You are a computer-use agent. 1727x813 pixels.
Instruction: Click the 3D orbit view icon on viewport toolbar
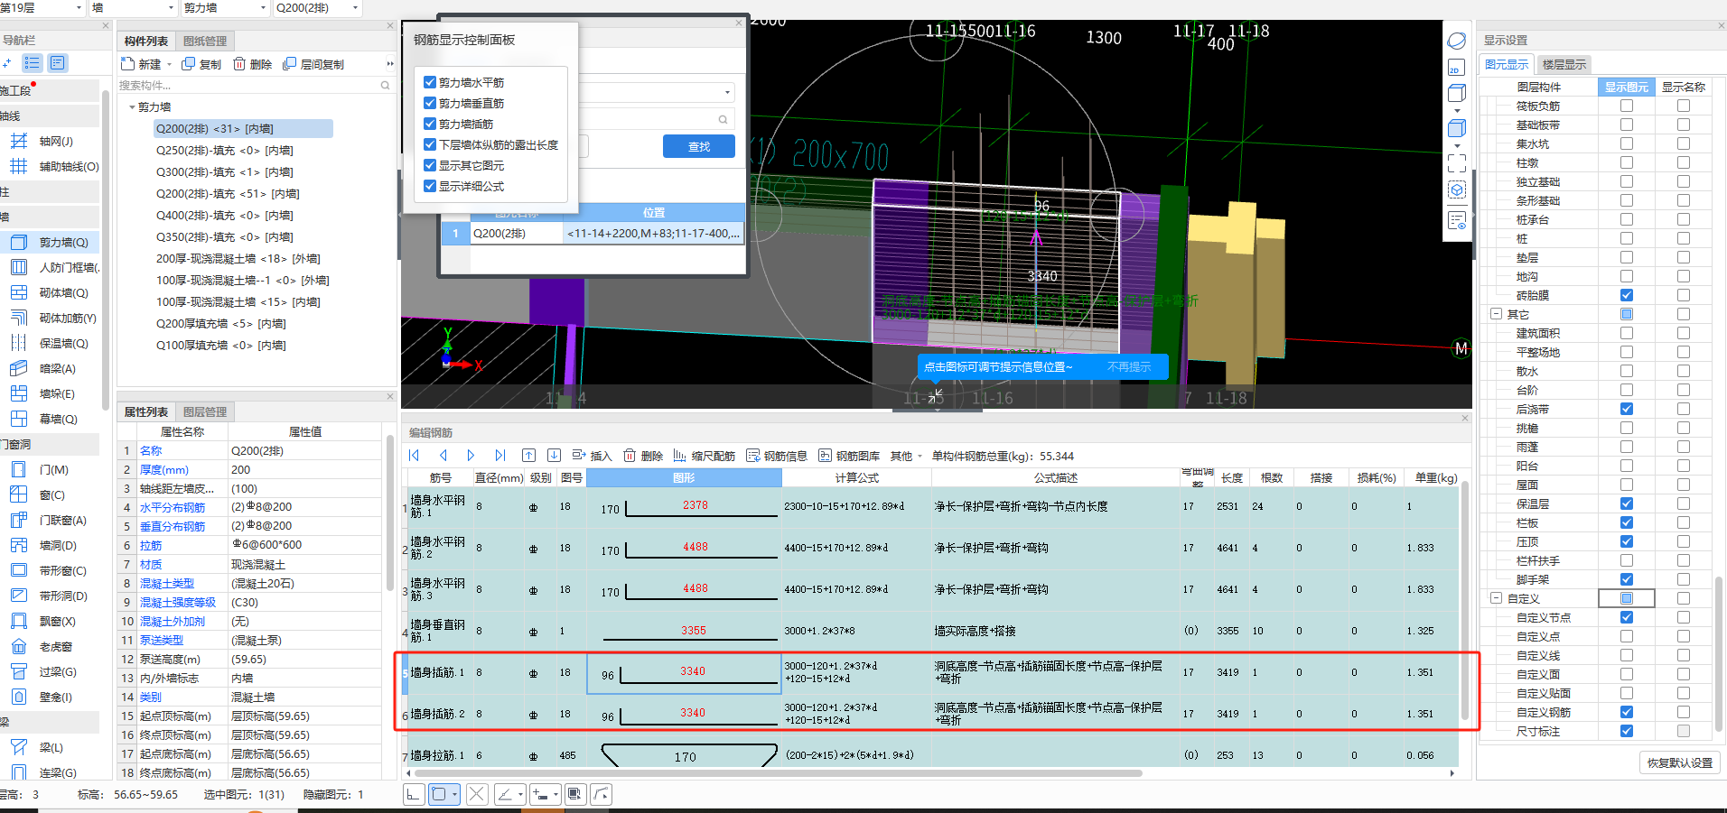click(1457, 41)
